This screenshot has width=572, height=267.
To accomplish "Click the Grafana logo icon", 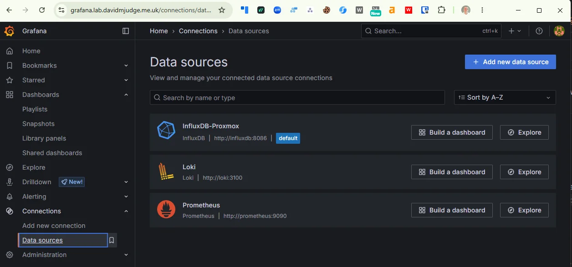I will tap(10, 31).
